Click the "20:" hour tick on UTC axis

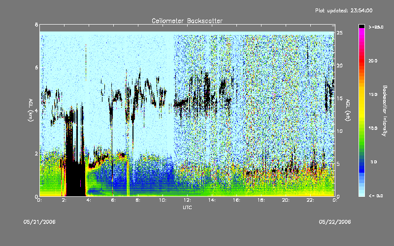[286, 200]
